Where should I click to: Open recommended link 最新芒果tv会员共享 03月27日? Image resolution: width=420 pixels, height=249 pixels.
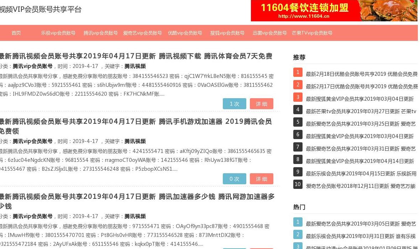[361, 111]
